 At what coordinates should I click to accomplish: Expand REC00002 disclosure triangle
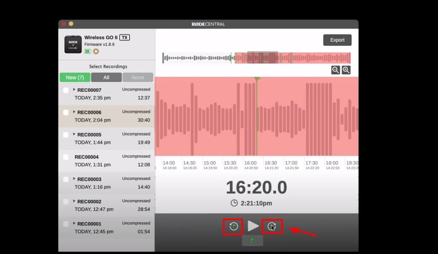(74, 201)
